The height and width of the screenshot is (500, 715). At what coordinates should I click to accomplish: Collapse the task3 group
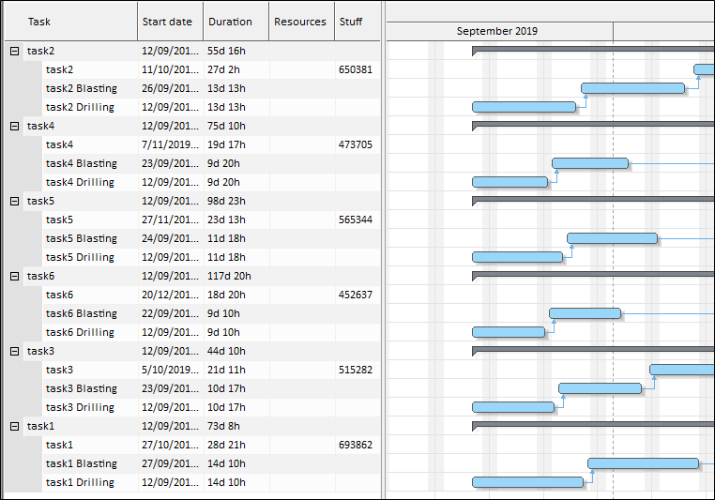pyautogui.click(x=15, y=351)
